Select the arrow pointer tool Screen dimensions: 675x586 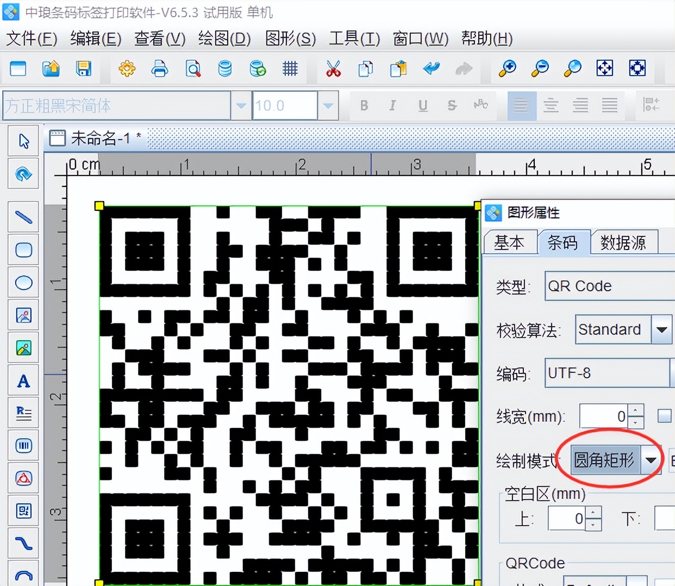23,141
